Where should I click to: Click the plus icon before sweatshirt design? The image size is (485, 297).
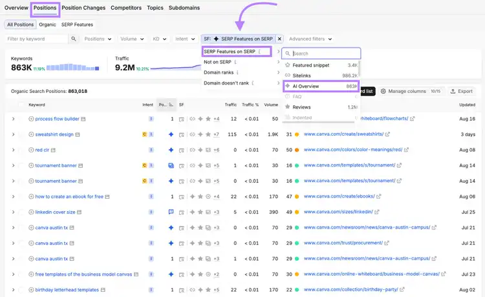pos(31,134)
